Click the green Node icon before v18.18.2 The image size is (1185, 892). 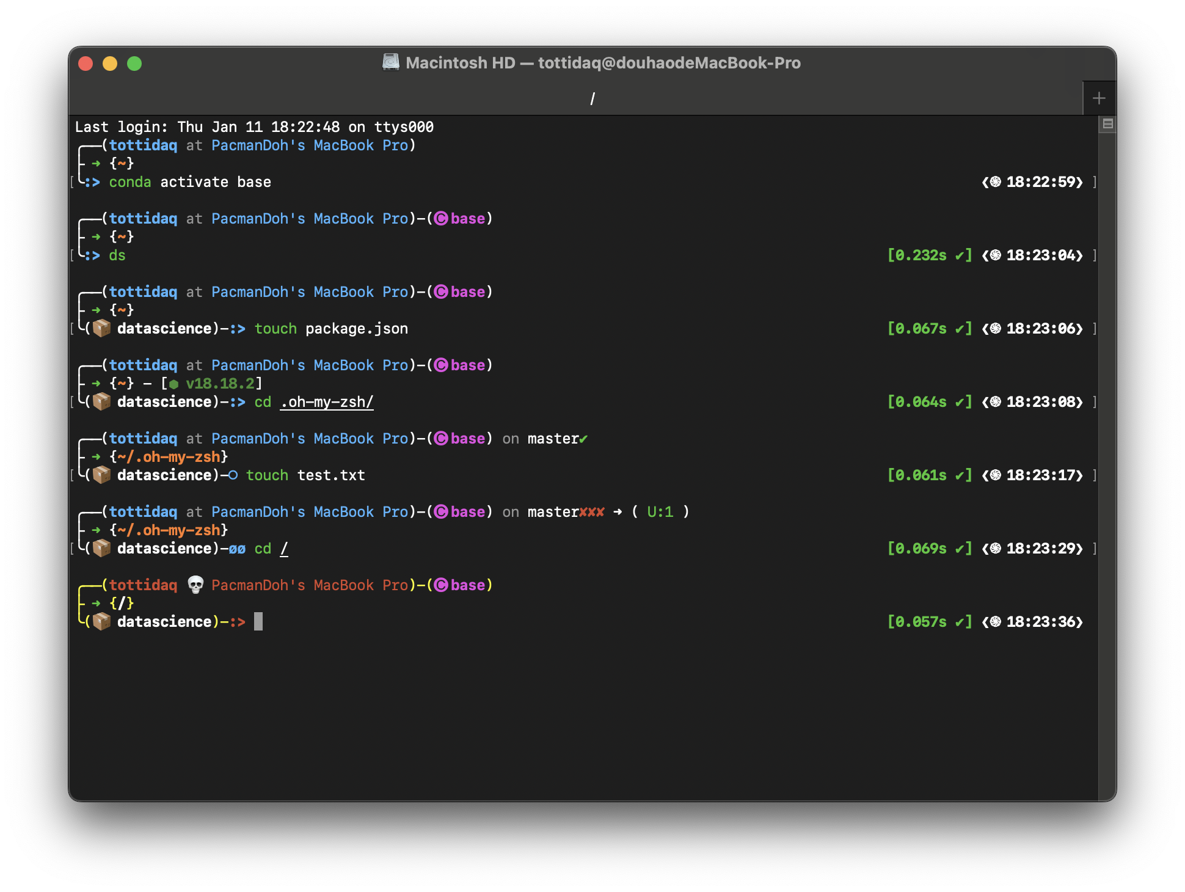pos(174,384)
